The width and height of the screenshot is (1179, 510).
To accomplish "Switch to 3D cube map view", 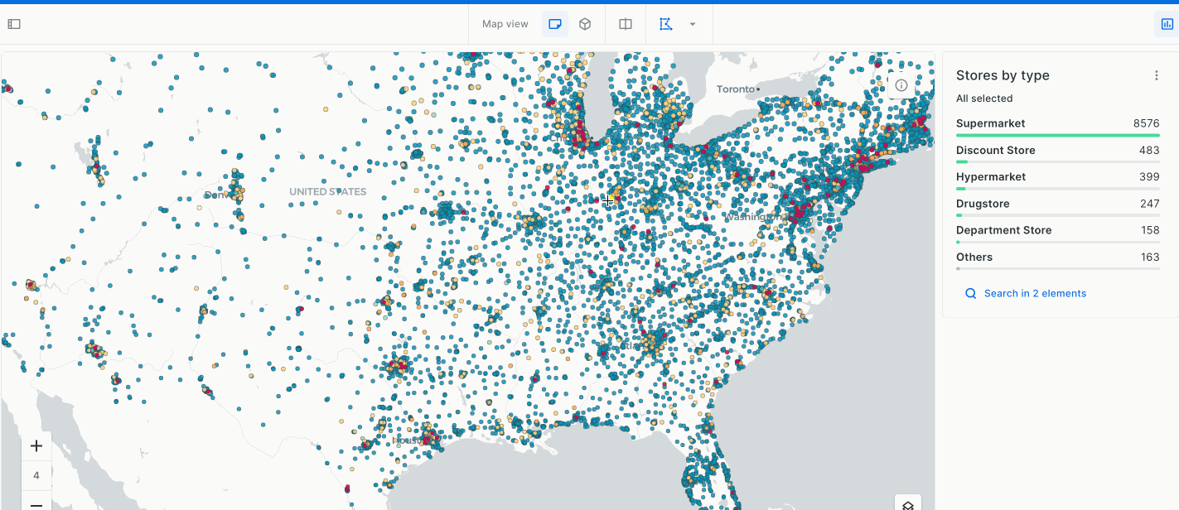I will 585,24.
